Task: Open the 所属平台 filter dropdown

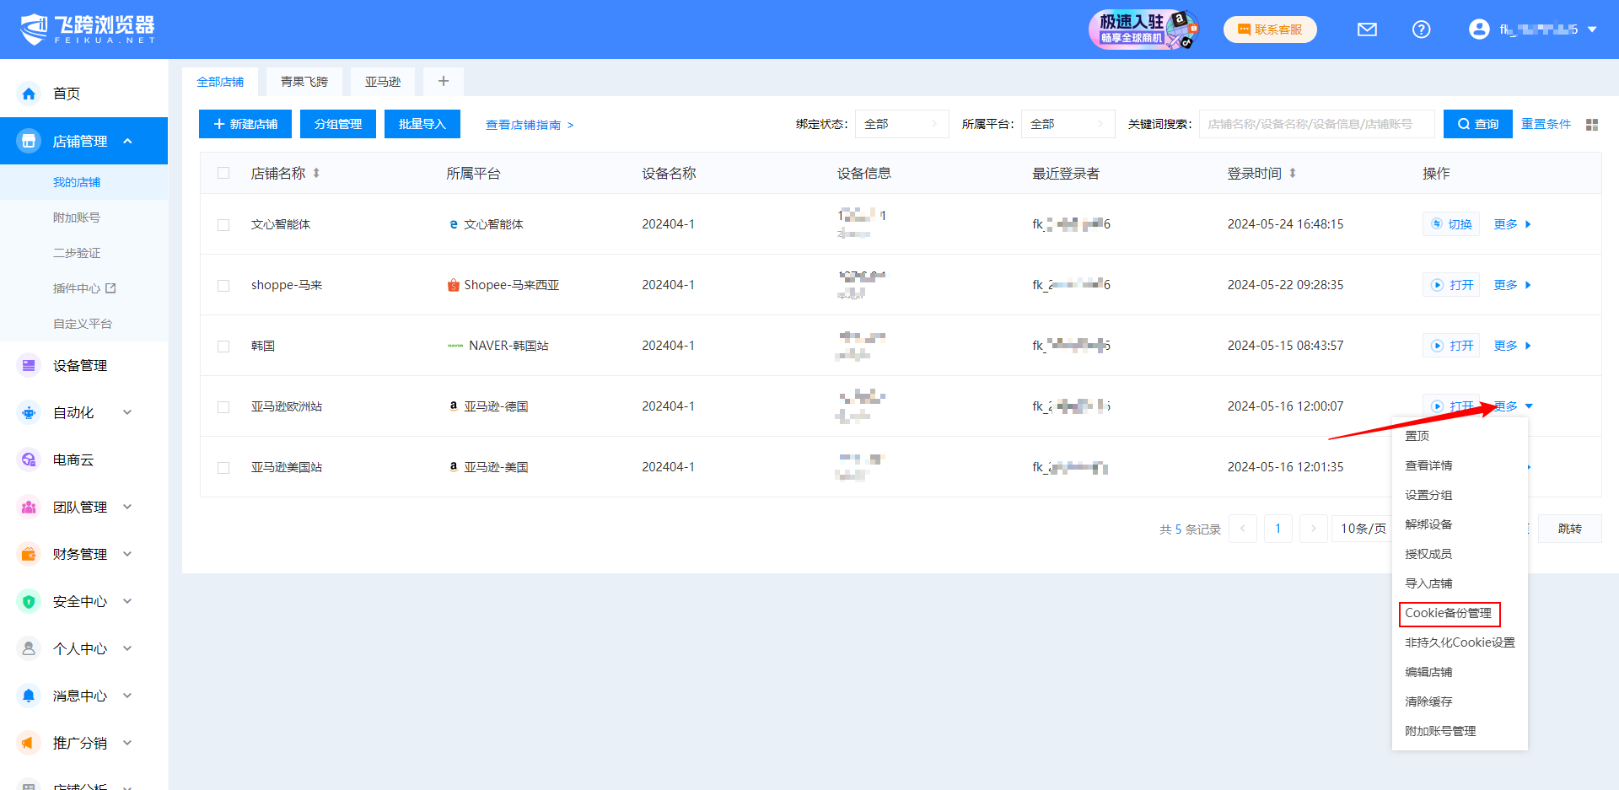Action: [x=1067, y=124]
